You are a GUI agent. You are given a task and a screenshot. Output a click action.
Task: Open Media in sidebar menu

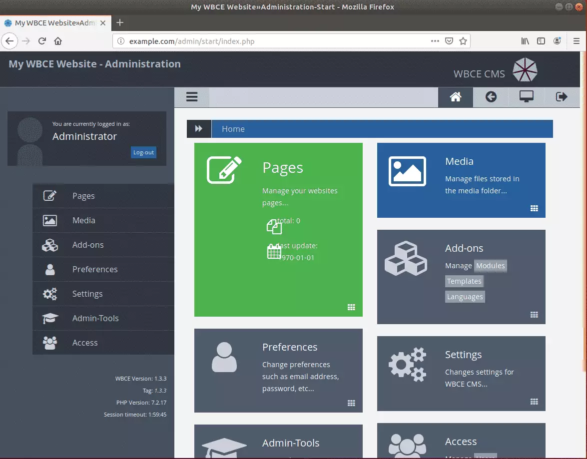(x=103, y=221)
